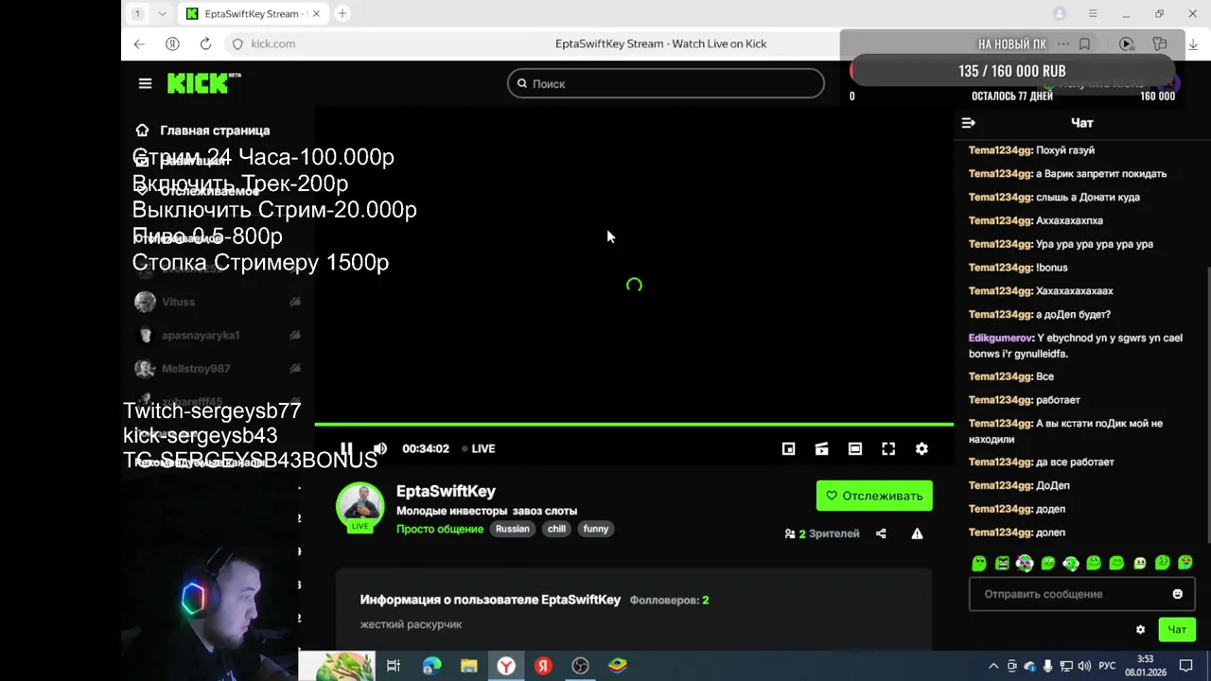Open browser media playback control icon
1211x681 pixels.
(x=1126, y=44)
